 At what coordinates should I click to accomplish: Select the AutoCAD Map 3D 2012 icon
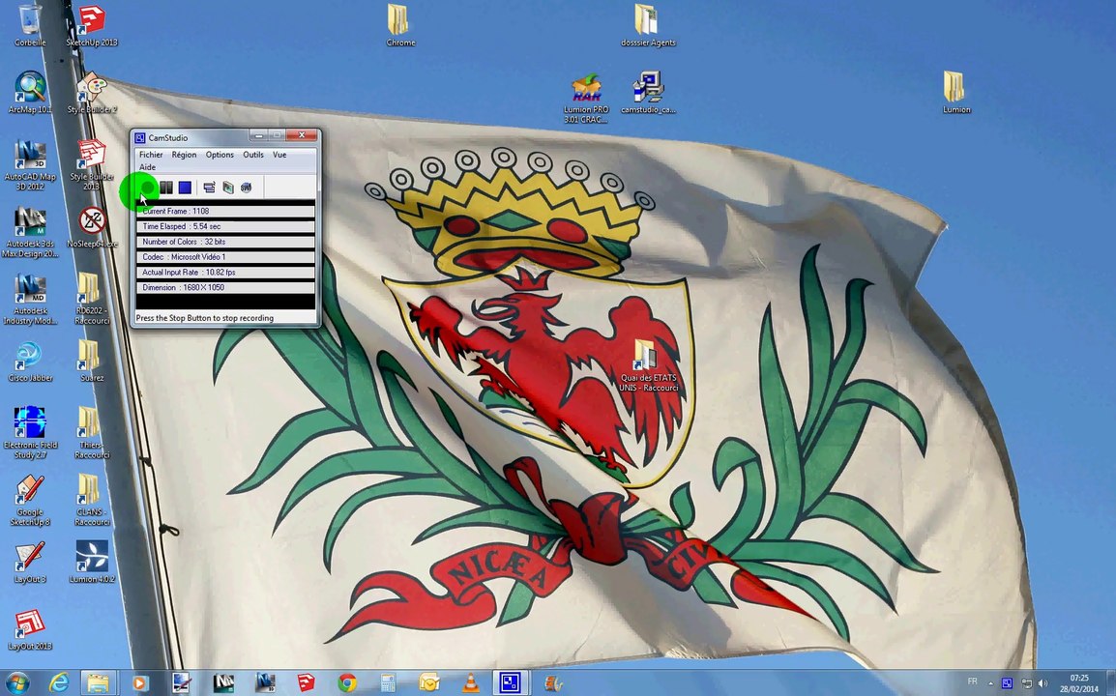30,165
